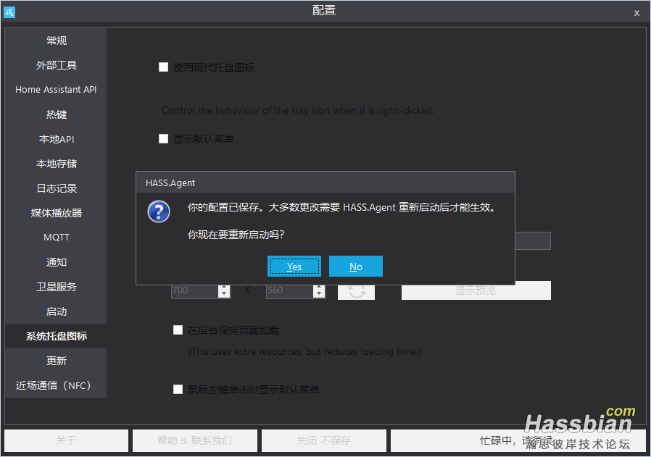This screenshot has height=457, width=651.
Task: Open the 关于 about button
Action: [x=66, y=440]
